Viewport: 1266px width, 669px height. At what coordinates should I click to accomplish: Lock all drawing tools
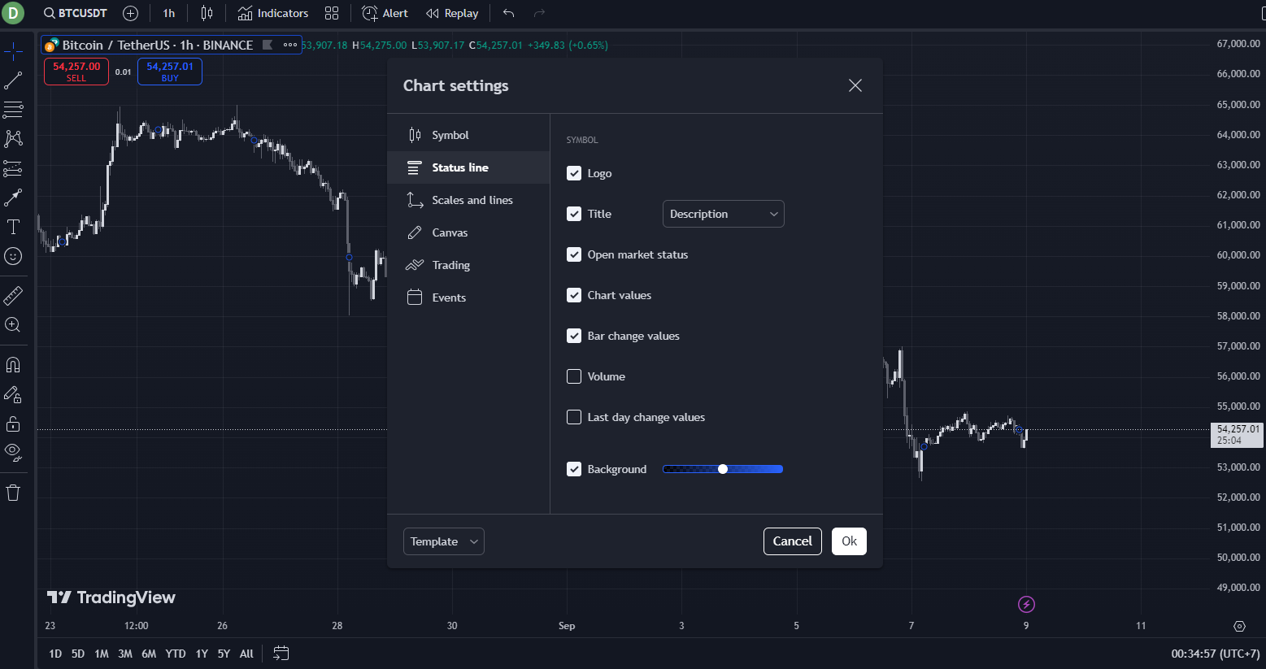(13, 424)
